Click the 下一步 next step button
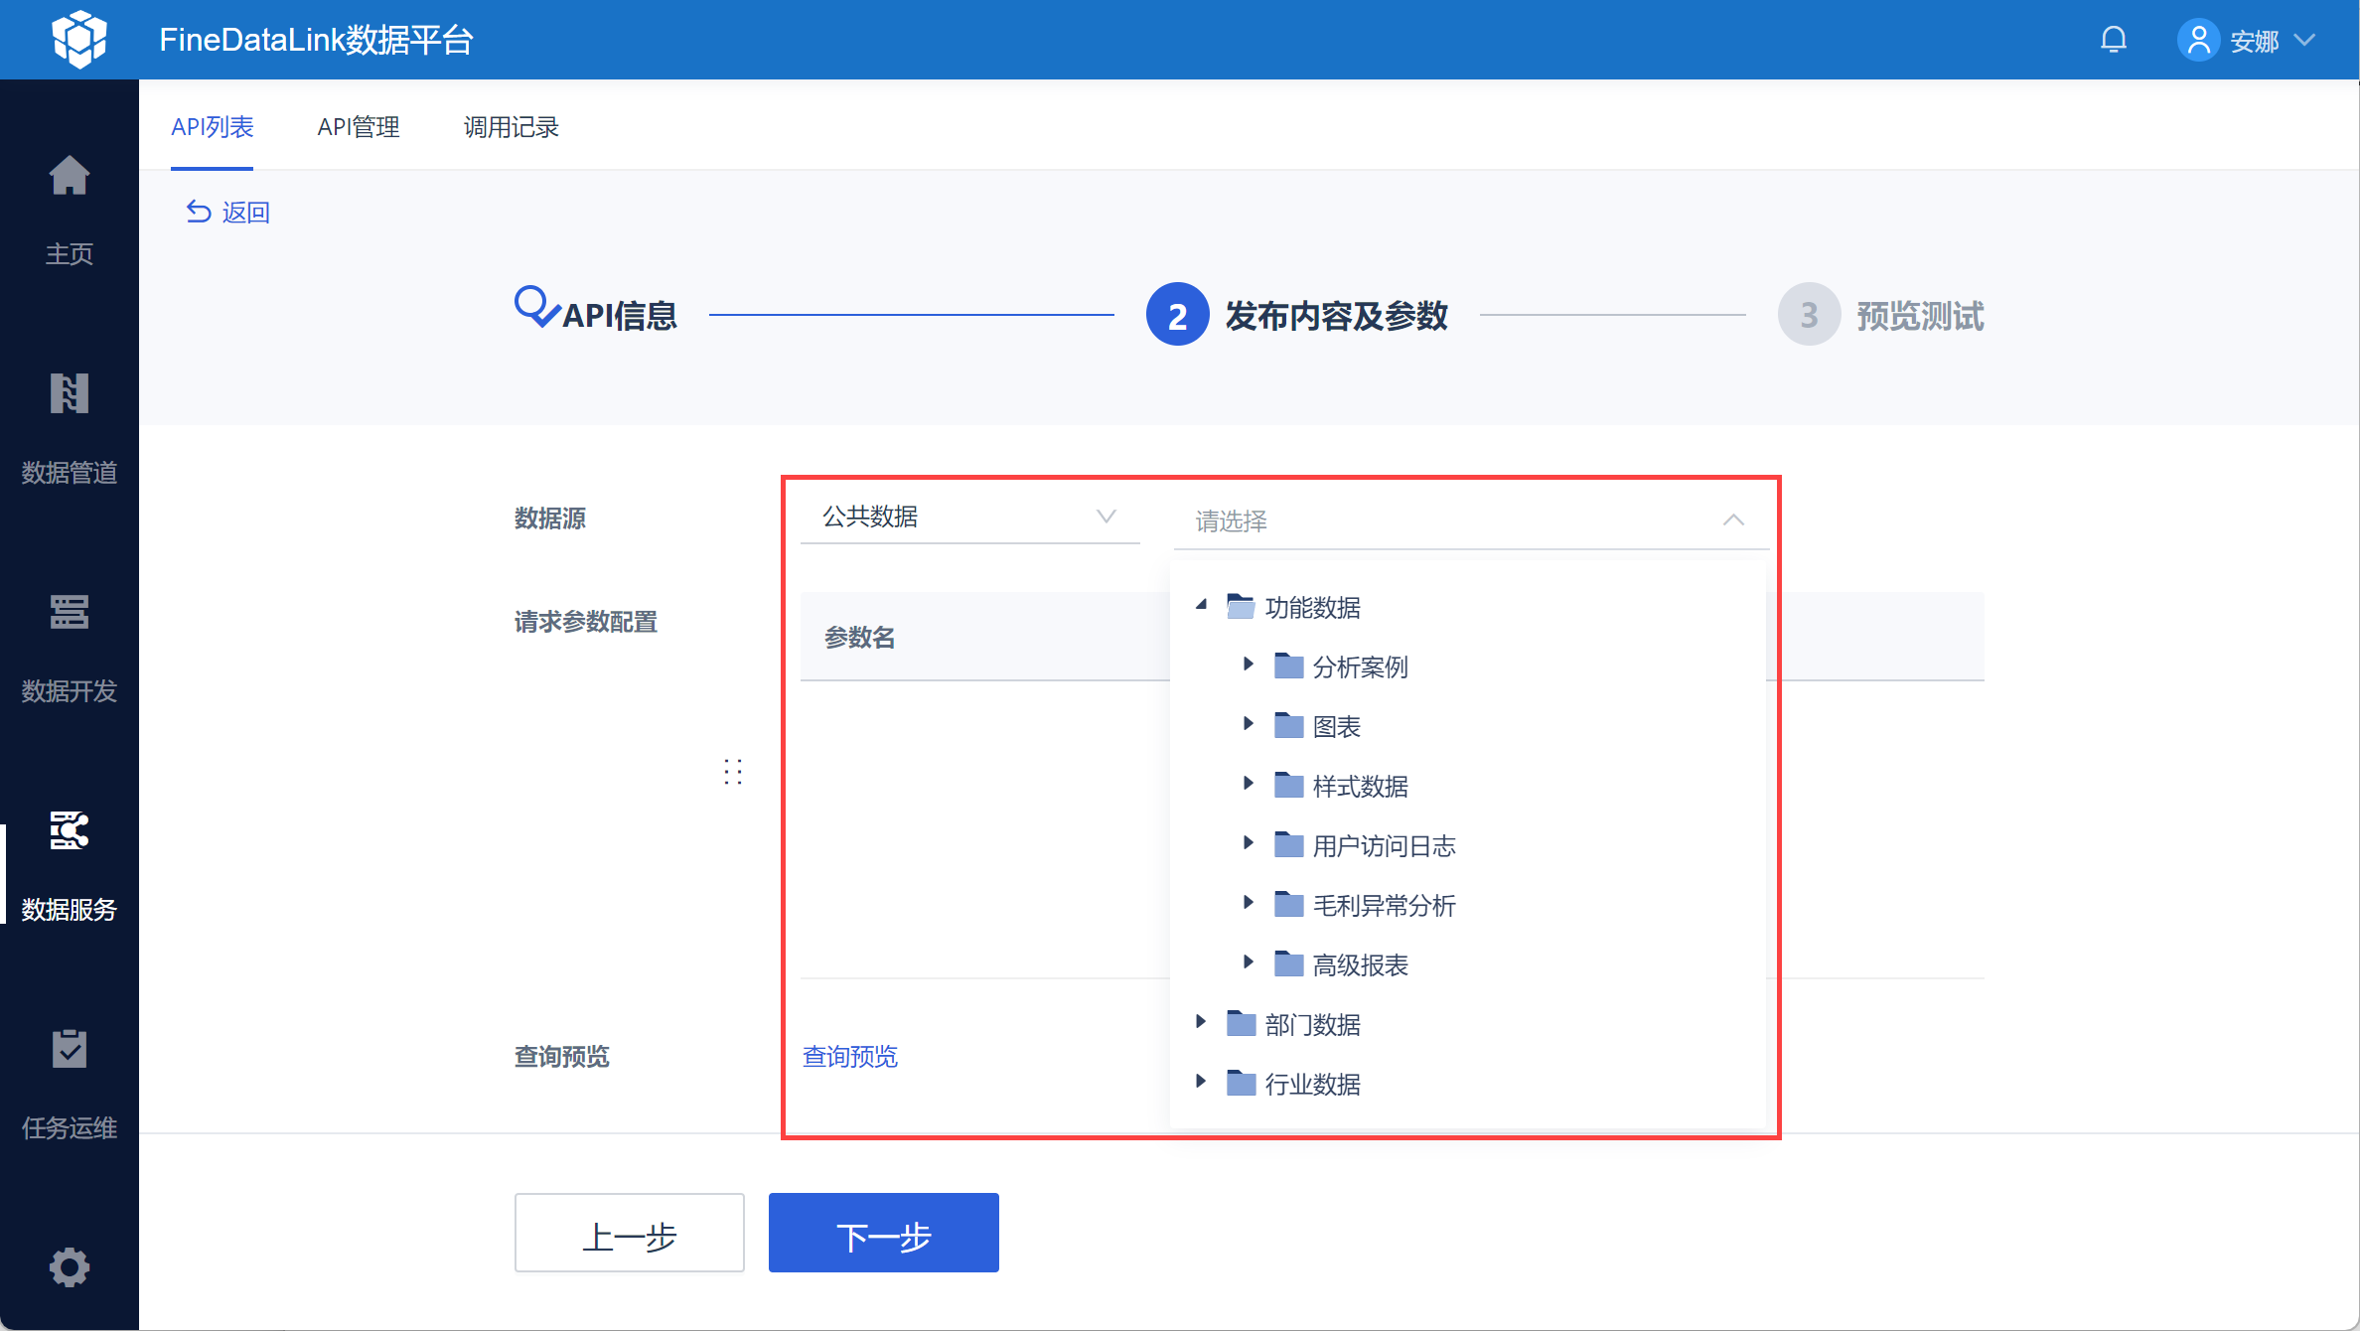 tap(883, 1233)
